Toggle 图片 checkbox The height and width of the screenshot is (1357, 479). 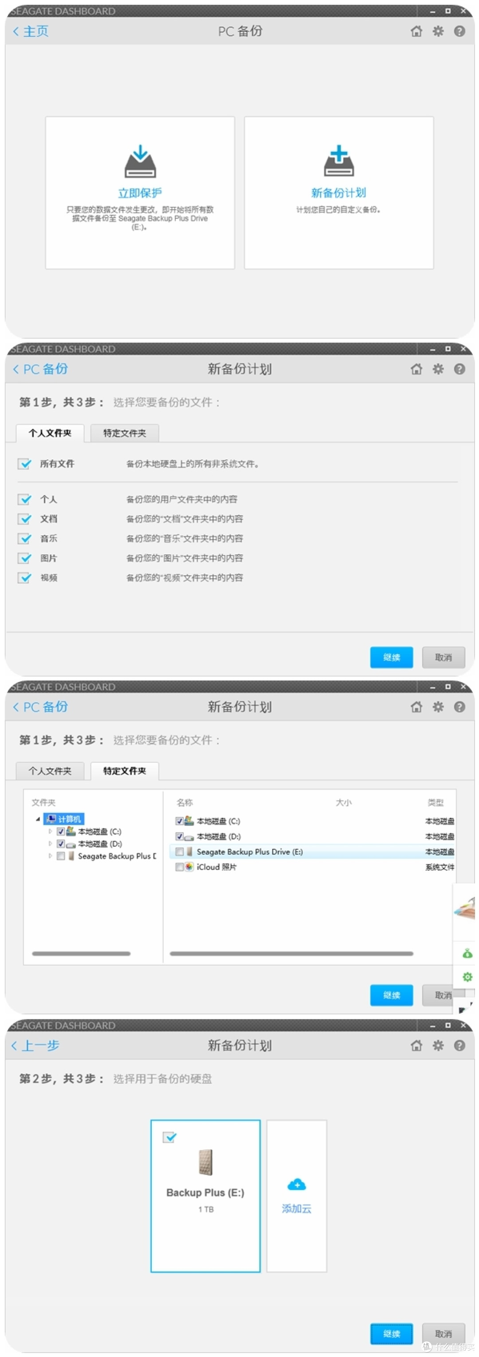click(25, 558)
